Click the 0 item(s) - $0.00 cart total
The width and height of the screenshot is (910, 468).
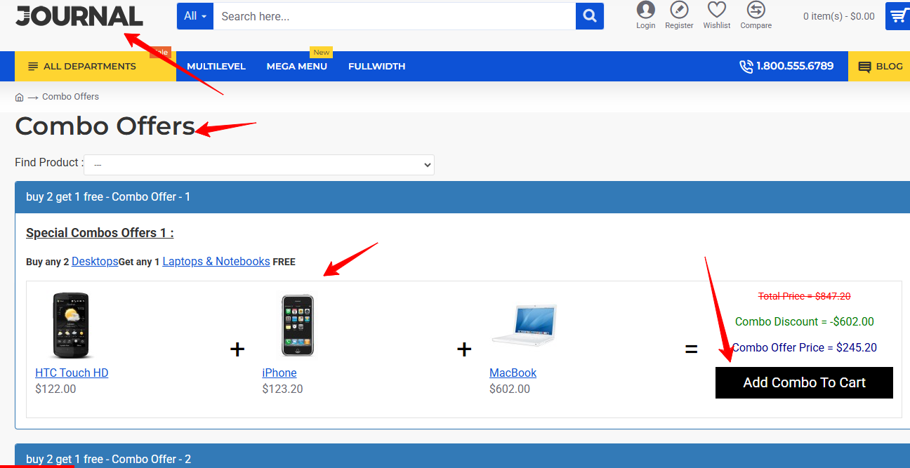coord(839,16)
